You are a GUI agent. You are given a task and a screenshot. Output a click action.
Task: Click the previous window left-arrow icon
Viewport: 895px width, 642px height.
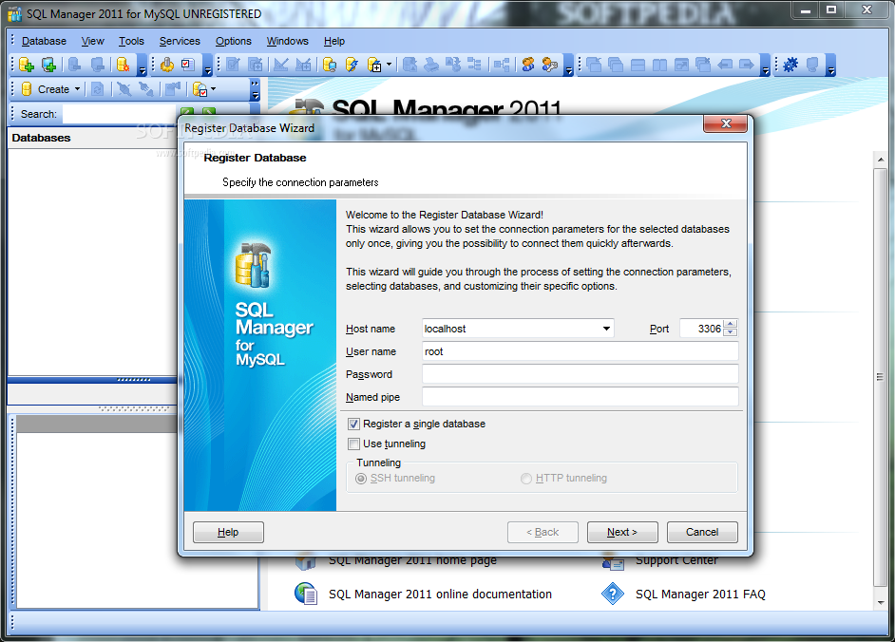(725, 65)
